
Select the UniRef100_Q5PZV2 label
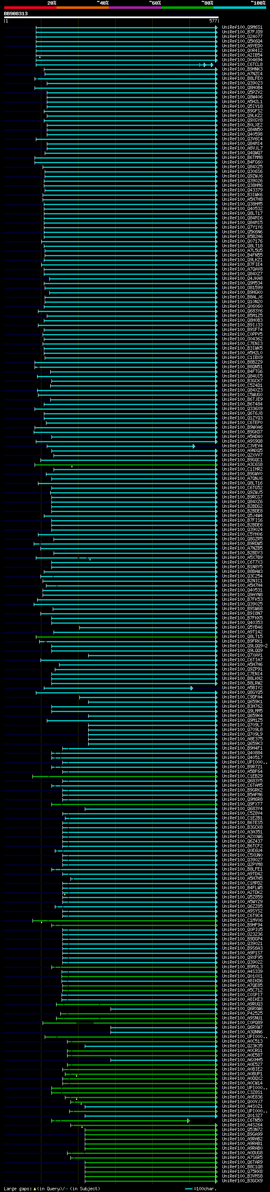point(242,93)
